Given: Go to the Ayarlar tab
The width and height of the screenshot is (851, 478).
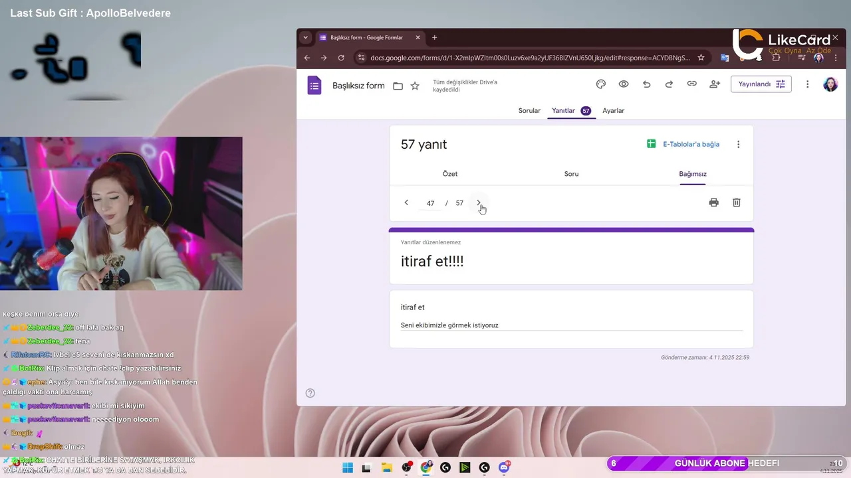Looking at the screenshot, I should 614,111.
